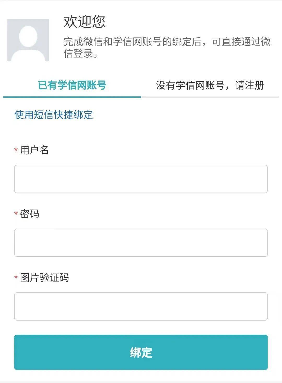
Task: Click the red asterisk beside 用户名
Action: point(15,150)
